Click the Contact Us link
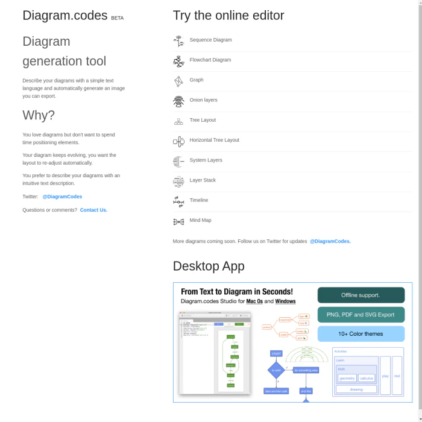 coord(93,210)
